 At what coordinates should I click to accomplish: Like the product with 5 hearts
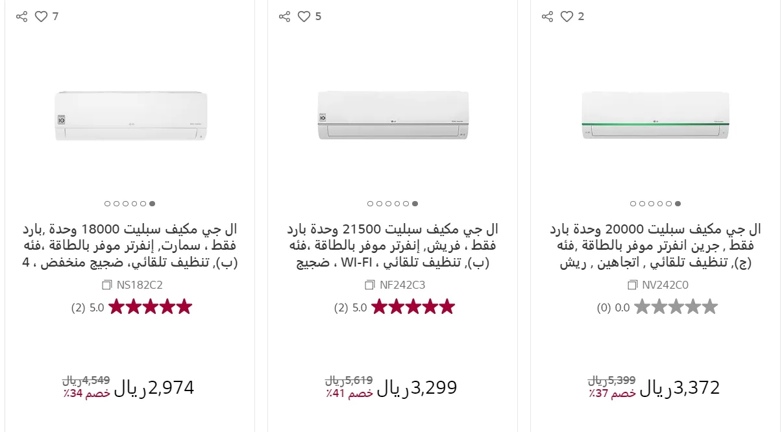[304, 17]
